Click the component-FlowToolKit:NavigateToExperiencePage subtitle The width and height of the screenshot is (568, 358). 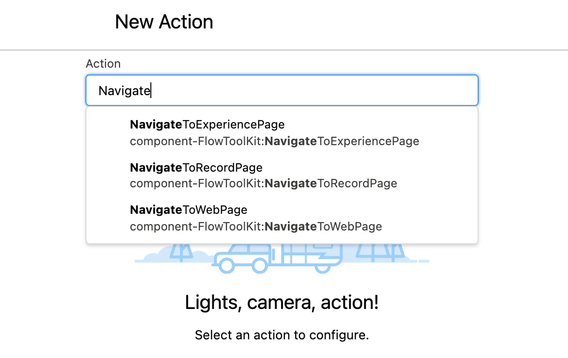pyautogui.click(x=274, y=141)
